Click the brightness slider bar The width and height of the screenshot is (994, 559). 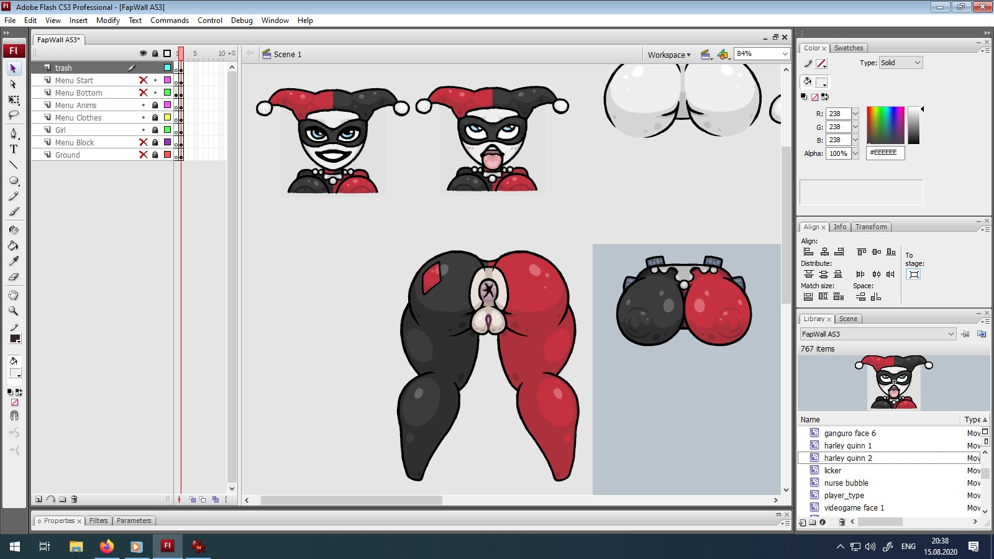point(913,125)
